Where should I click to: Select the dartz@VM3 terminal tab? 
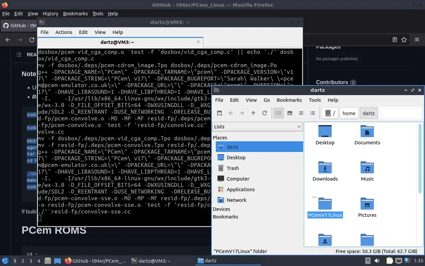coord(120,42)
